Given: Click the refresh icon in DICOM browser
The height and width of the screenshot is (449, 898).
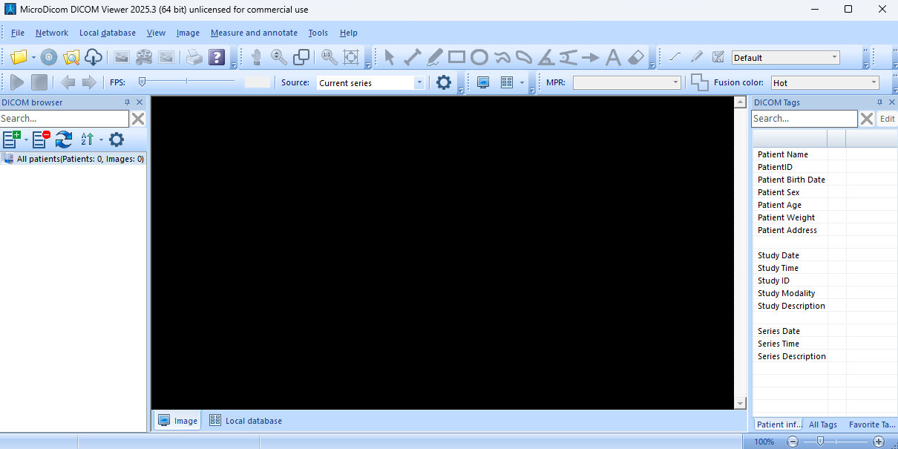Looking at the screenshot, I should coord(64,139).
